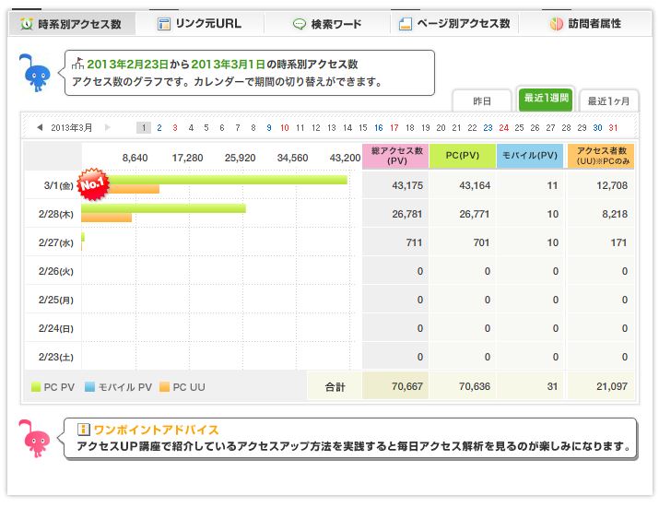Click the green PC PV legend swatch

(36, 387)
